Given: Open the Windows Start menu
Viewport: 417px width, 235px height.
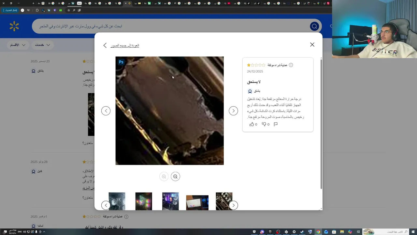Looking at the screenshot, I should [x=413, y=232].
